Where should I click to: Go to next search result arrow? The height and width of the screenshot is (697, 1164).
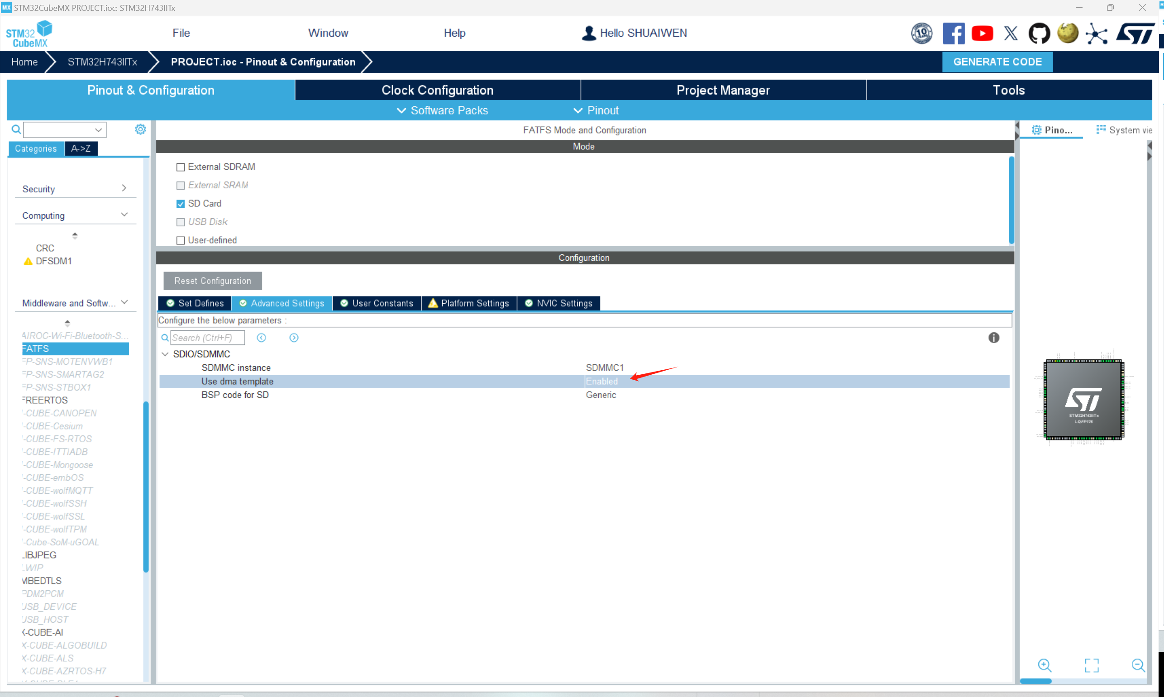(293, 338)
